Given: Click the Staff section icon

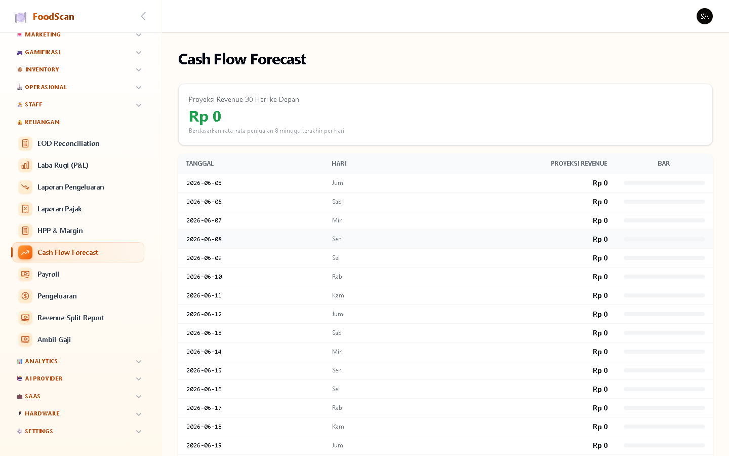Looking at the screenshot, I should 20,104.
